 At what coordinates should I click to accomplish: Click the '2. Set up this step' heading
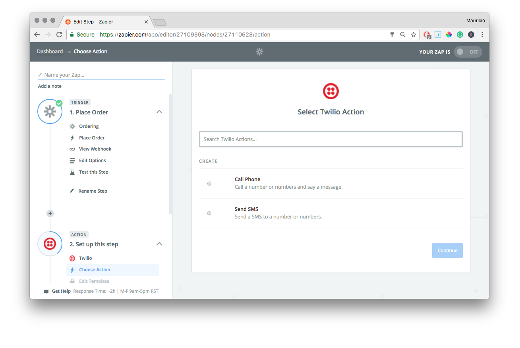click(x=94, y=244)
